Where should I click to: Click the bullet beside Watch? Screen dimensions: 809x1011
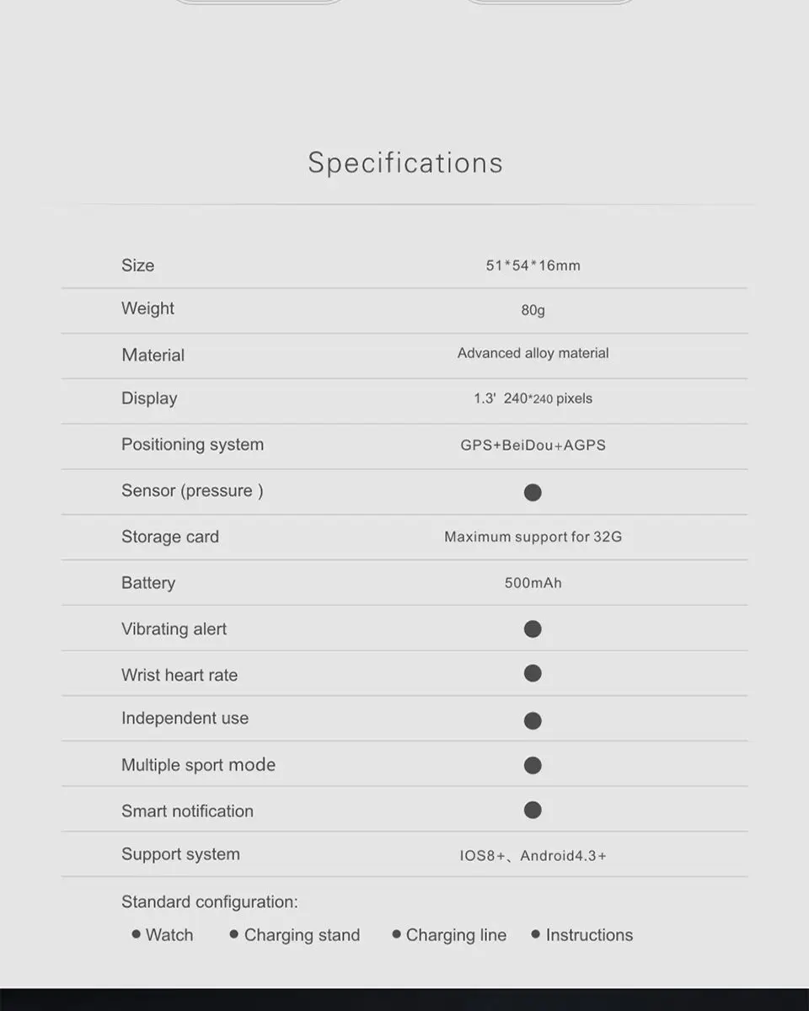coord(137,934)
